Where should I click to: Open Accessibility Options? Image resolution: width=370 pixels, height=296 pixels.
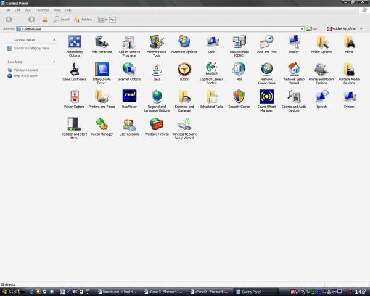click(x=75, y=46)
